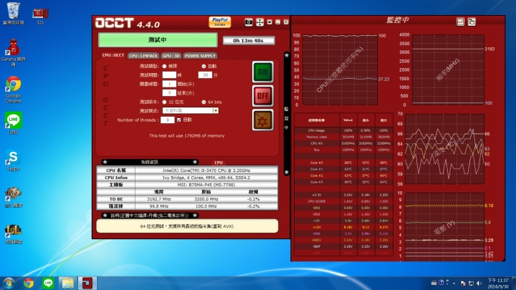Click the round arrow at sidebar bottom
Image resolution: width=516 pixels, height=290 pixels.
tap(287, 172)
